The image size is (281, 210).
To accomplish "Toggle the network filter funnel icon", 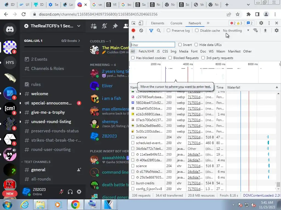I will [x=151, y=31].
